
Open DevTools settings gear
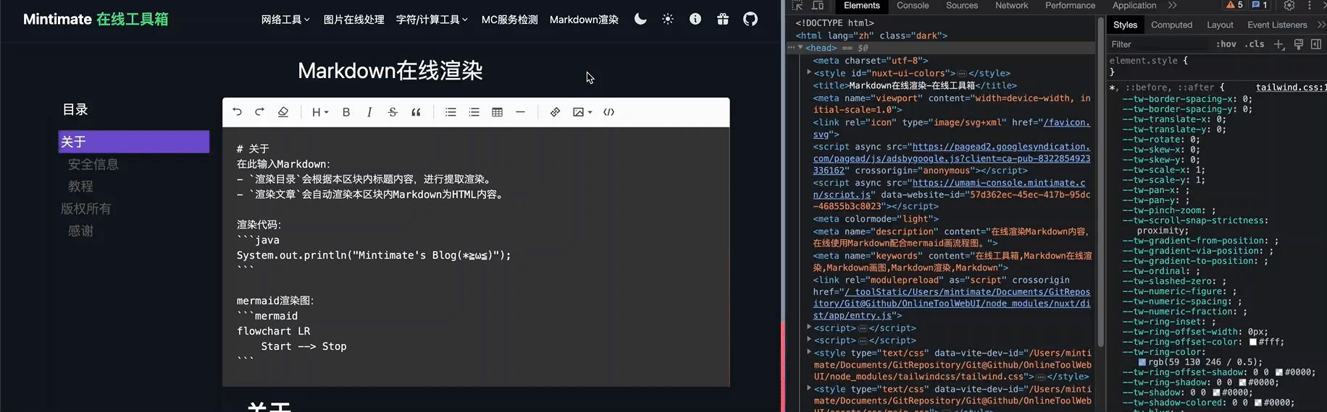(x=1289, y=6)
